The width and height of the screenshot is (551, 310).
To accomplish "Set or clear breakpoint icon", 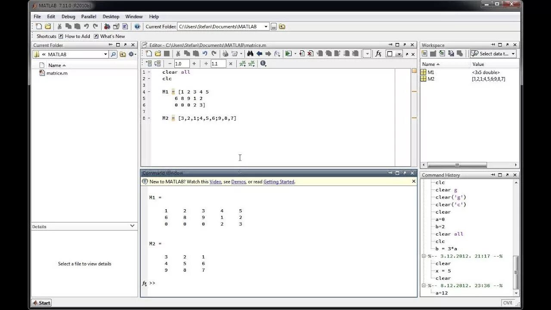I will 302,53.
